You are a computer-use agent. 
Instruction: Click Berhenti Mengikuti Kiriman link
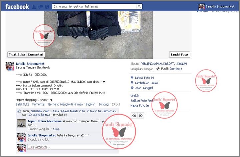[x=65, y=104]
